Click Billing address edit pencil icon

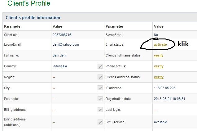click(x=100, y=110)
